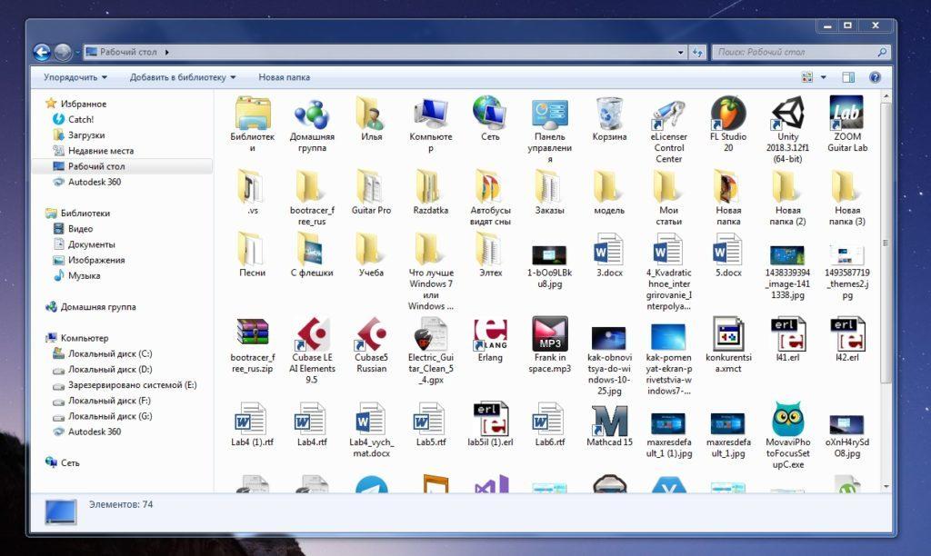This screenshot has width=931, height=556.
Task: Open Панель управления from the file list
Action: 548,116
